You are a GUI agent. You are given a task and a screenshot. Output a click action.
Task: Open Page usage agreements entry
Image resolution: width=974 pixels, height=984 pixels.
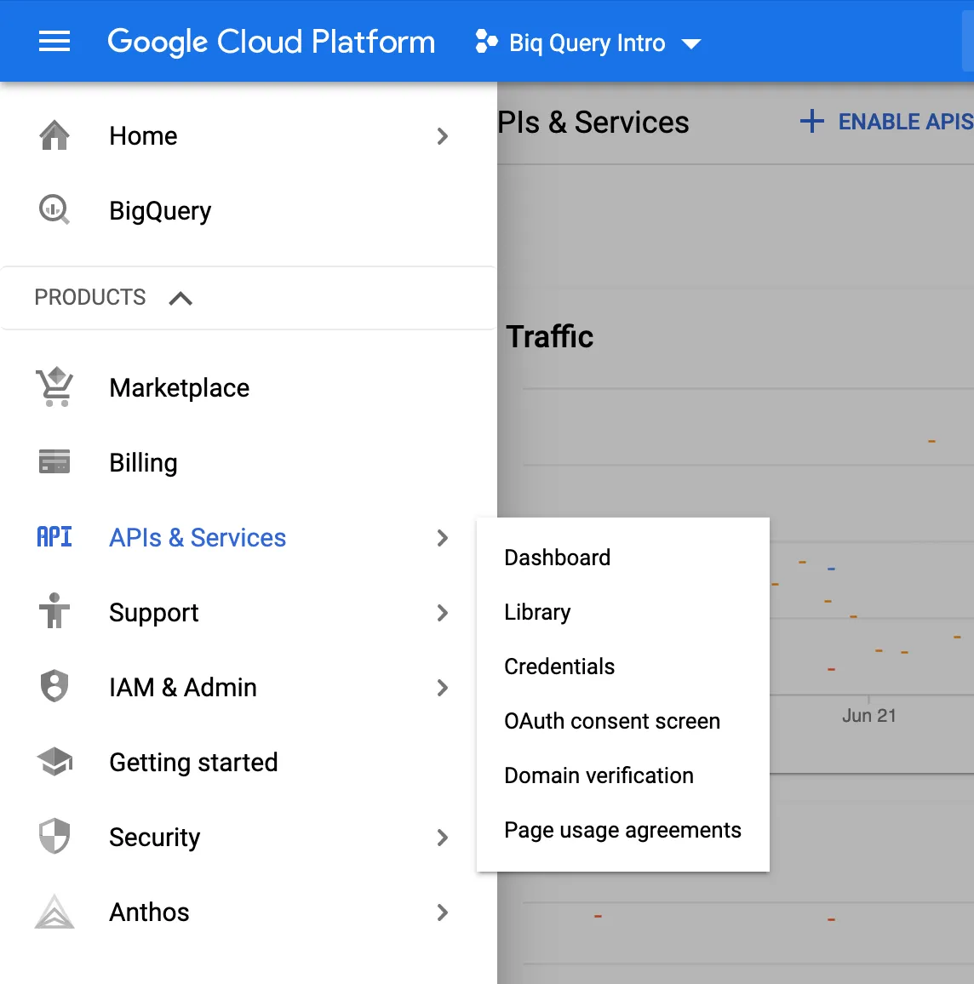(622, 830)
